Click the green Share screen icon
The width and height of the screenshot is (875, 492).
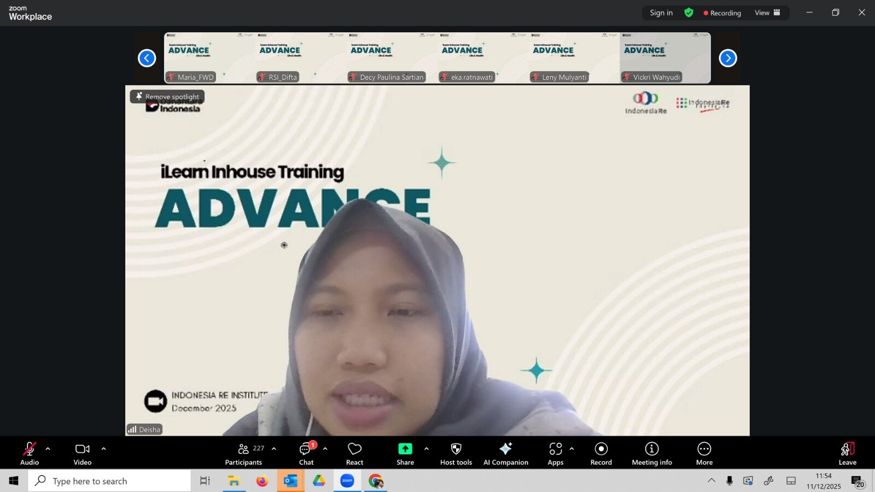(405, 449)
